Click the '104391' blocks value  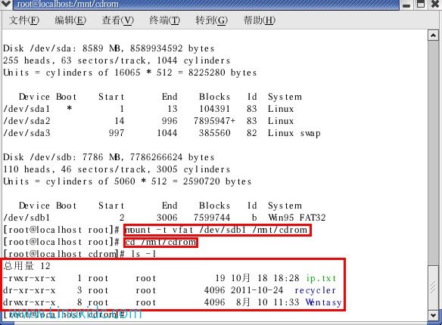pyautogui.click(x=214, y=109)
